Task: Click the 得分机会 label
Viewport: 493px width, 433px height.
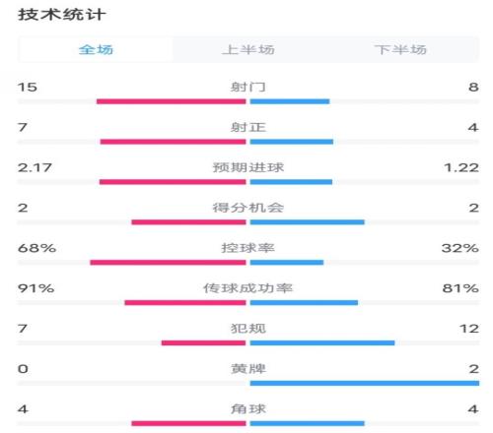Action: pos(248,208)
